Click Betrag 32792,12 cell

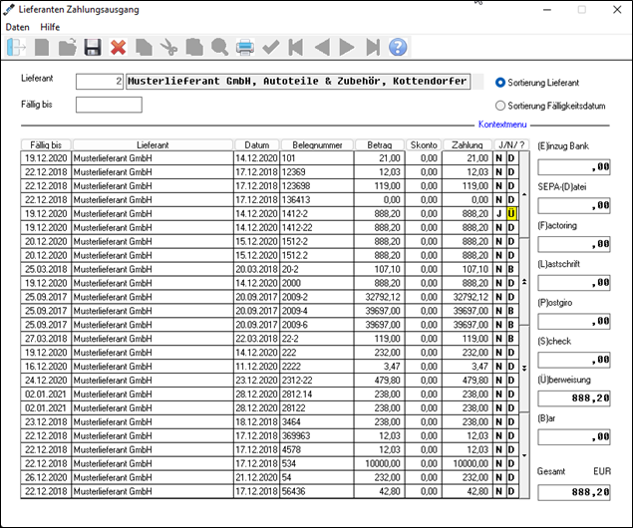click(380, 297)
